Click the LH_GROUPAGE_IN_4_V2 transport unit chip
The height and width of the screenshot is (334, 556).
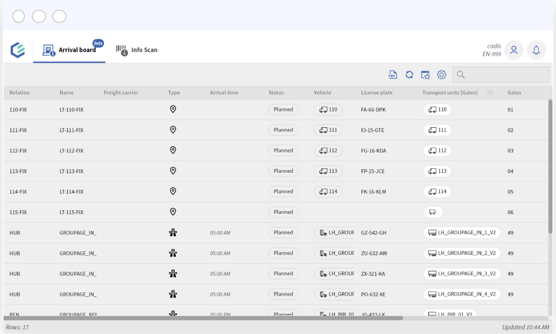pos(462,294)
